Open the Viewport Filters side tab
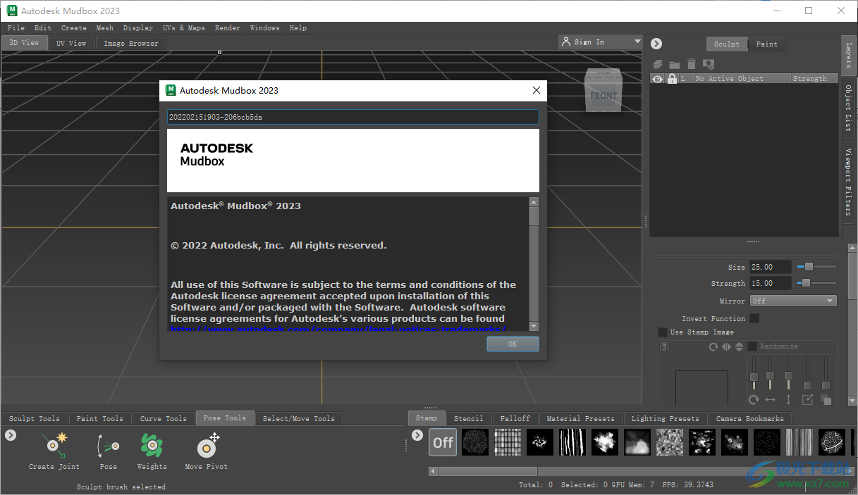The width and height of the screenshot is (858, 495). [x=849, y=182]
